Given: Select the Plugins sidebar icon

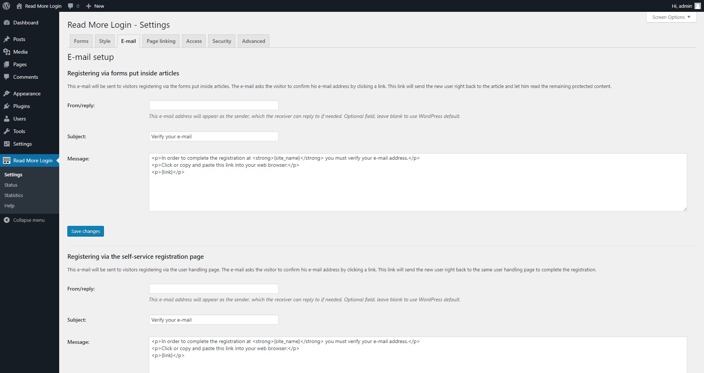Looking at the screenshot, I should pos(7,106).
